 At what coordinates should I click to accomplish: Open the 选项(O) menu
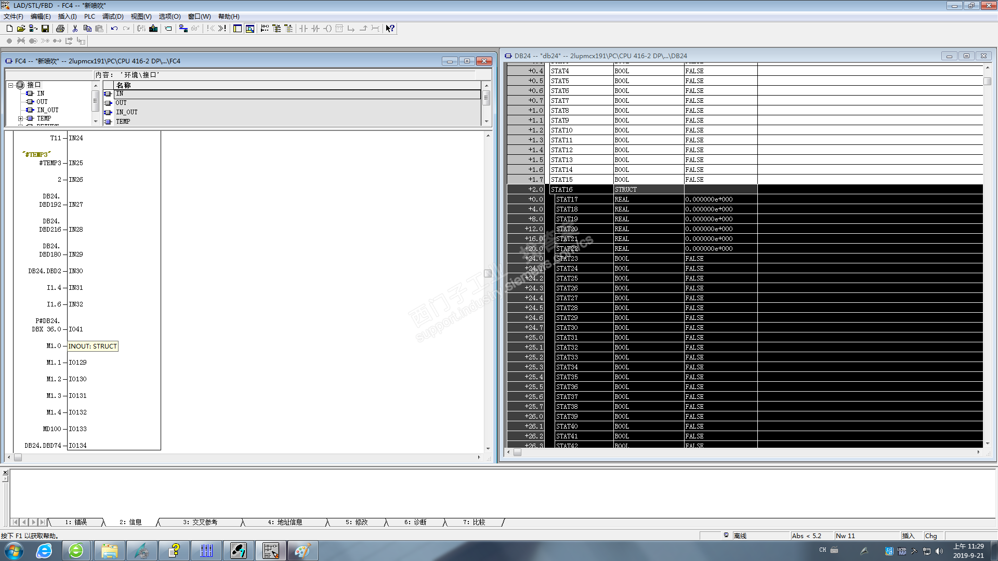pos(169,17)
